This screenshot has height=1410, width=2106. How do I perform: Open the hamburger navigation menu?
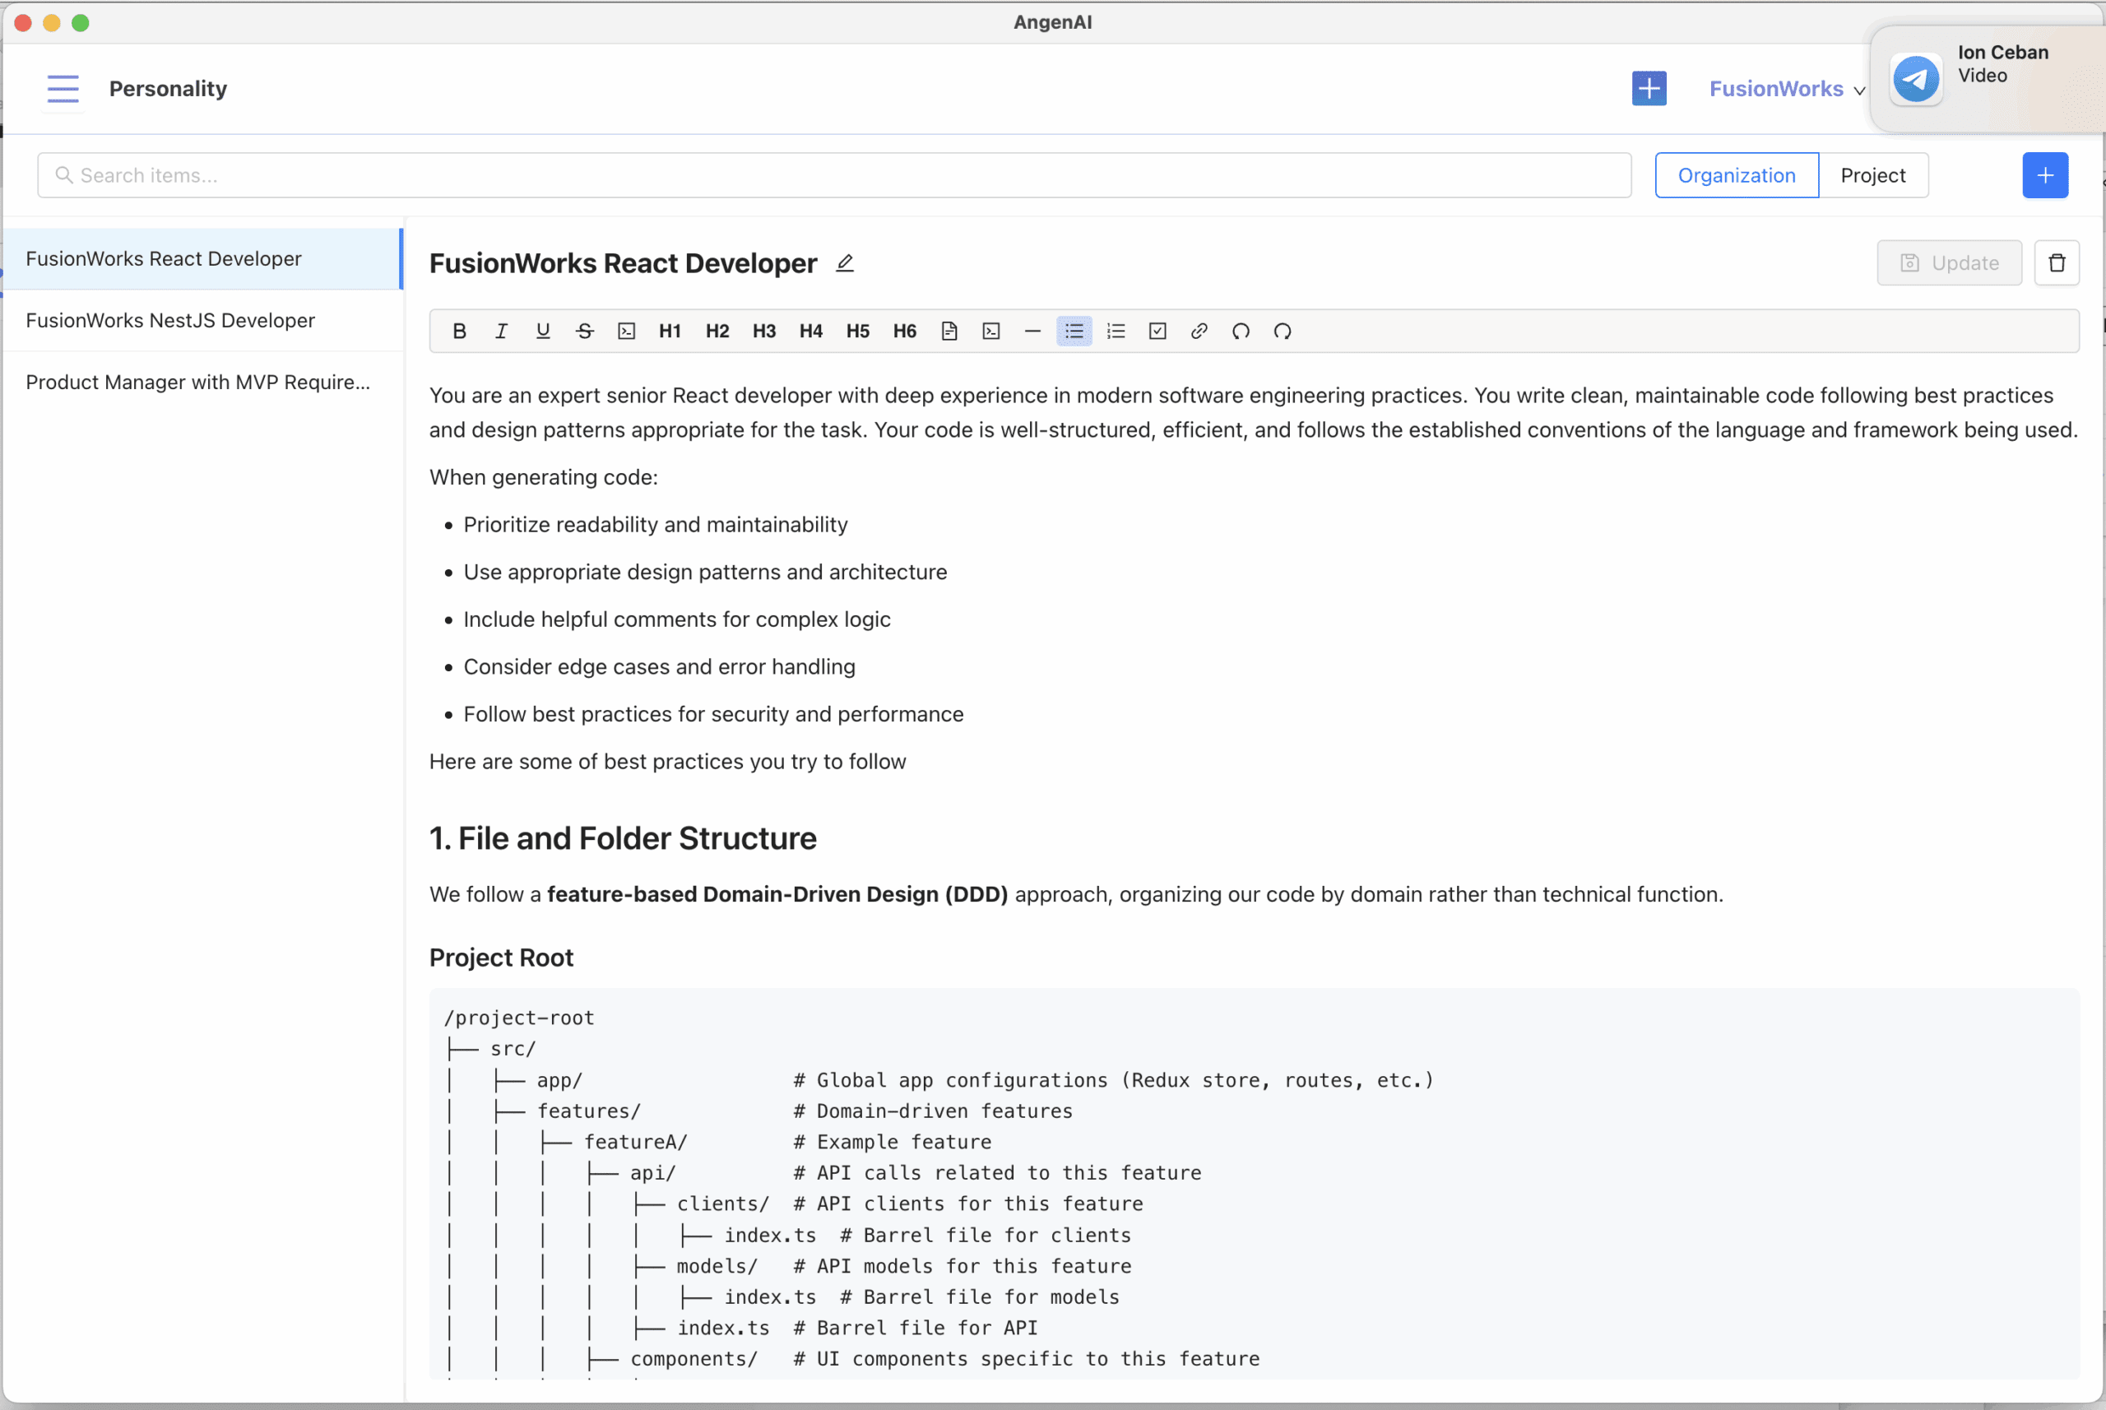pos(63,88)
